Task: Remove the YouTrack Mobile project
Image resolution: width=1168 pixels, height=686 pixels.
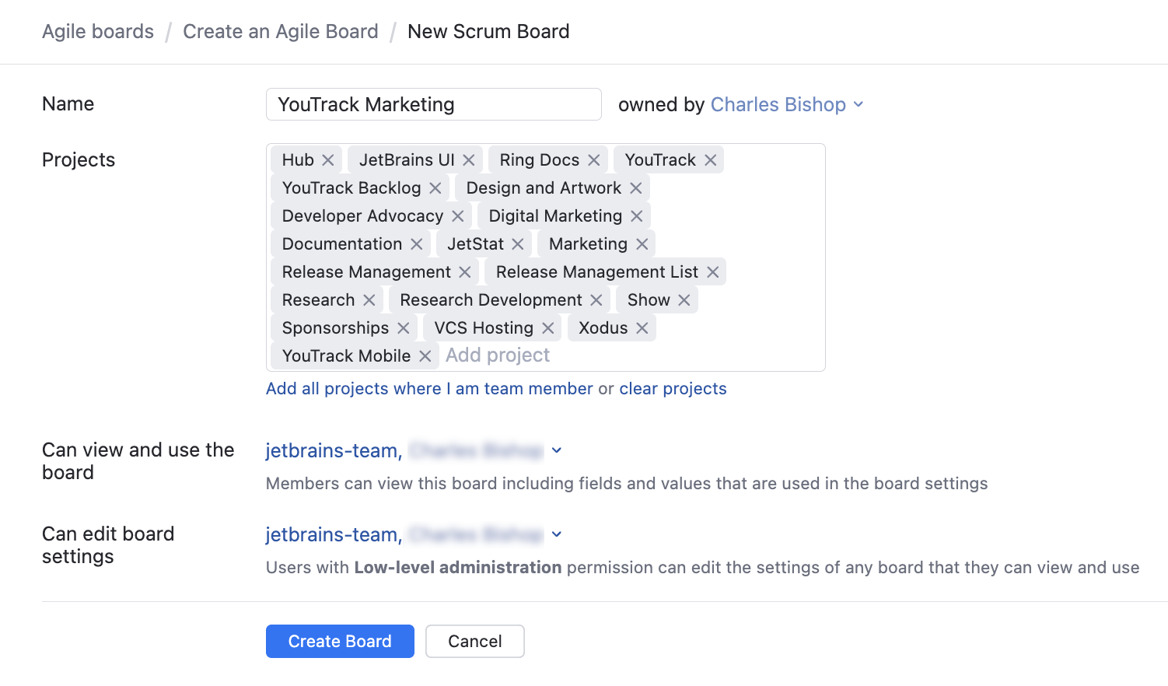Action: click(425, 355)
